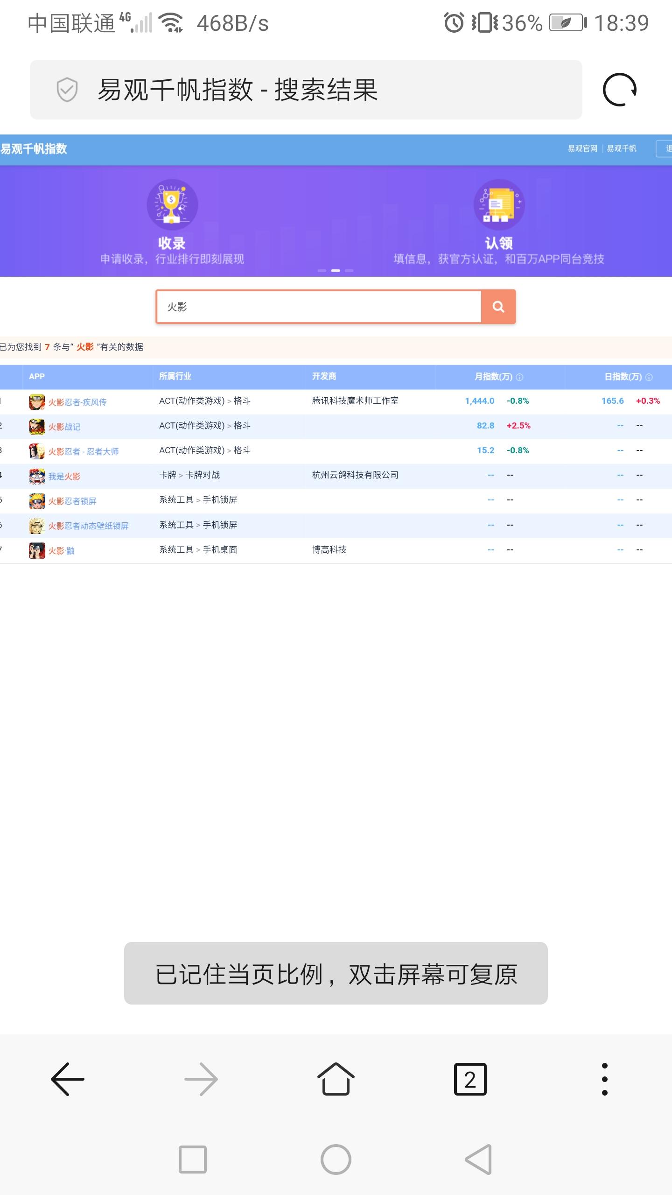Open the 火影忍者动态壁纸锁屏 app link
Image resolution: width=672 pixels, height=1195 pixels.
coord(89,526)
